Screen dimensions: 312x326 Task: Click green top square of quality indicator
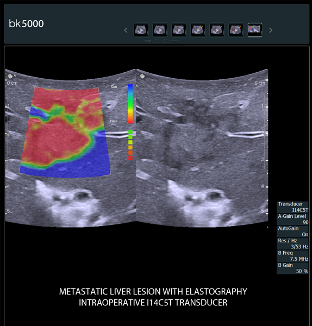(x=130, y=132)
